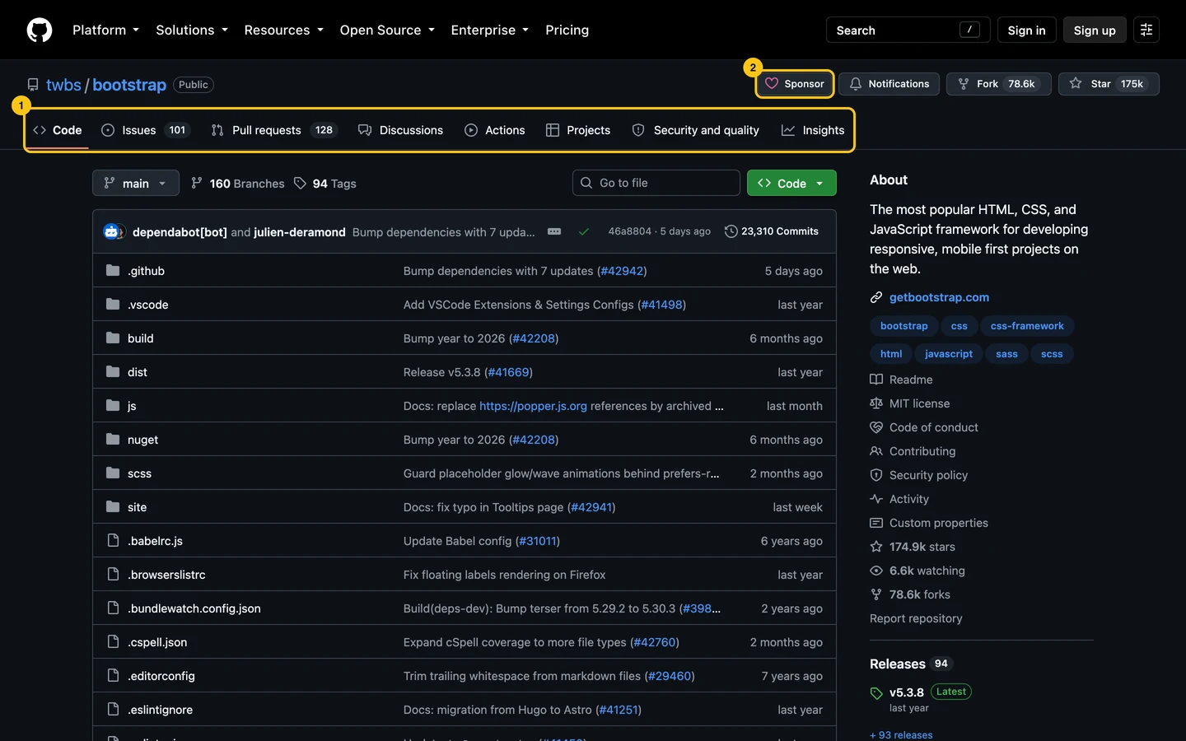
Task: Open the + 93 releases link
Action: pyautogui.click(x=901, y=735)
